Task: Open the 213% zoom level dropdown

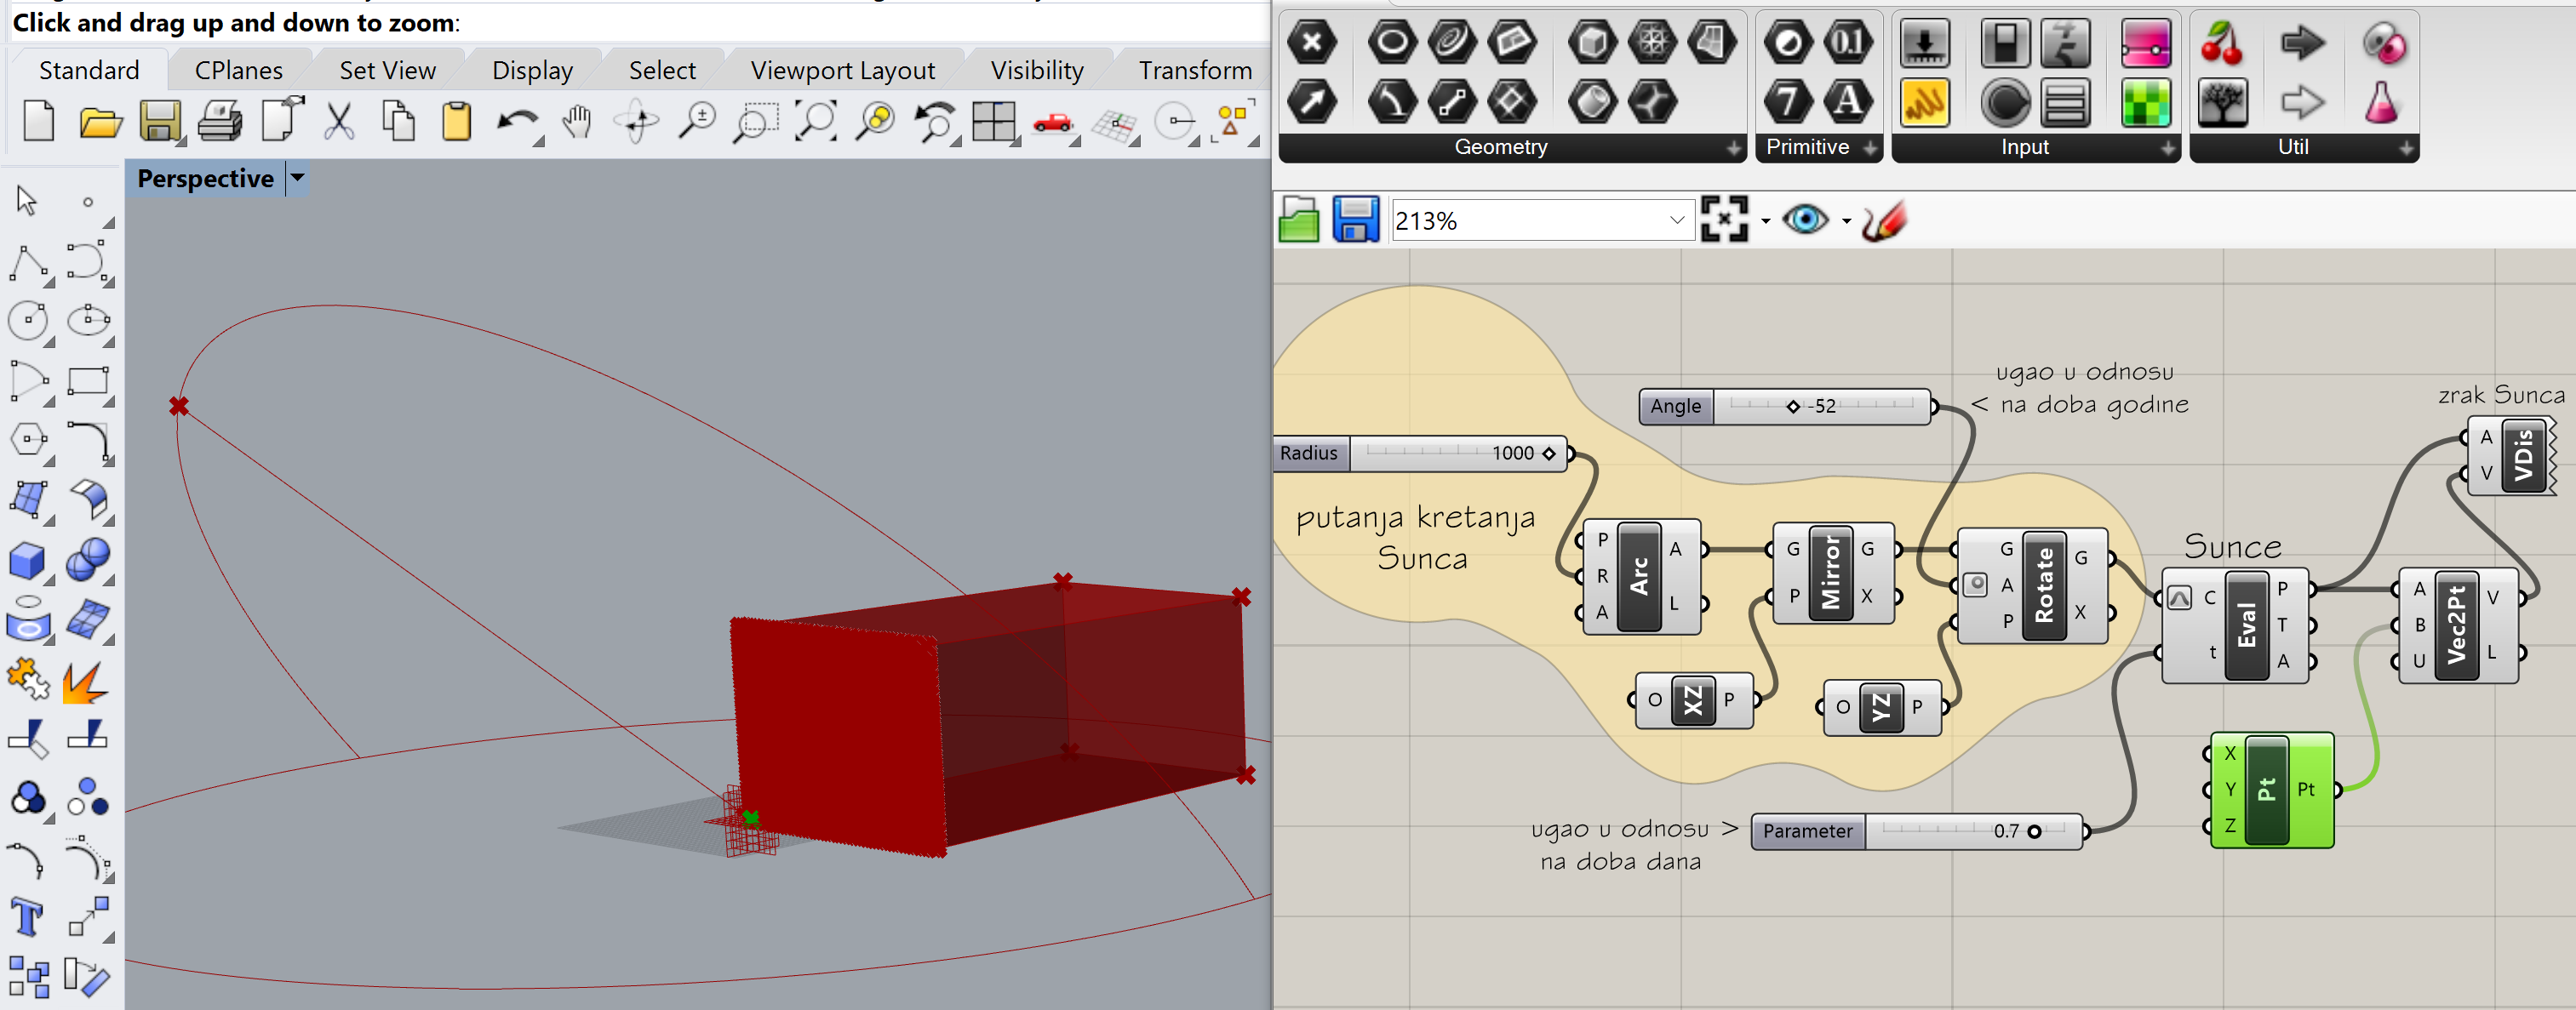Action: tap(1677, 220)
